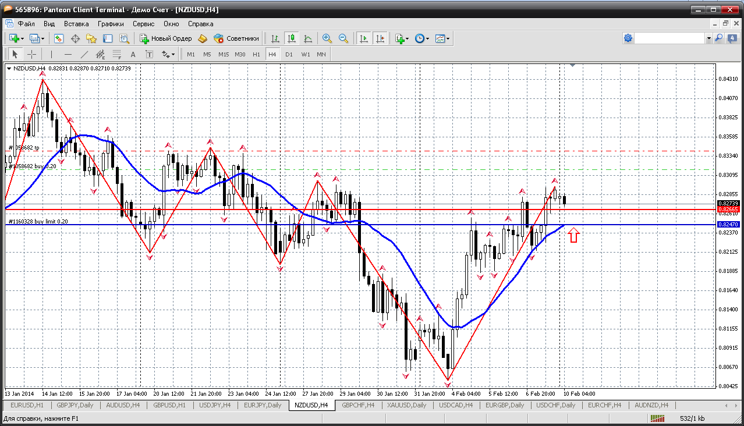
Task: Zoom in on the chart
Action: click(327, 38)
